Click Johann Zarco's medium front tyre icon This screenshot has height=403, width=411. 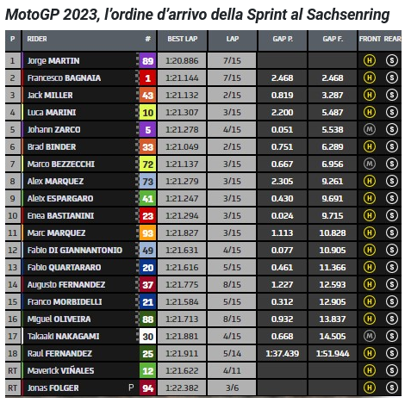point(370,129)
